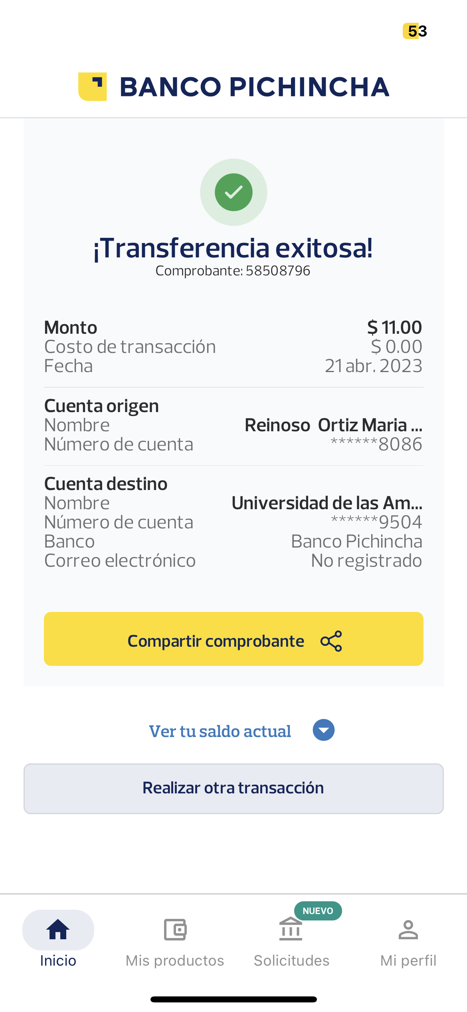Screen dimensions: 467x1012
Task: Tap the truncated Reinoso Ortiz Maria name
Action: (x=333, y=425)
